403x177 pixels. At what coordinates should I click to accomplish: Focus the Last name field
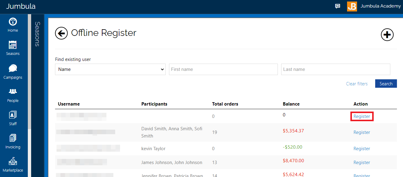tap(336, 69)
